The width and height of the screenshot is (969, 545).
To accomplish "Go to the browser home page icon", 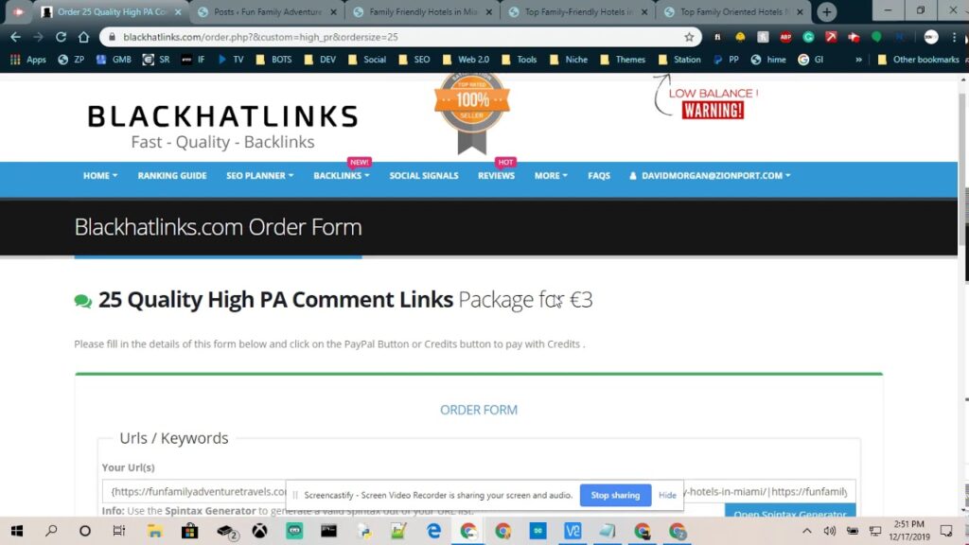I will point(83,37).
